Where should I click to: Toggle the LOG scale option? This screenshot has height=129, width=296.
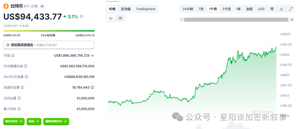tap(261, 9)
